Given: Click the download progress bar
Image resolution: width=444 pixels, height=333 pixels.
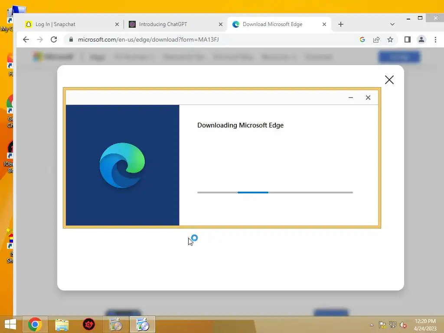Looking at the screenshot, I should click(275, 193).
